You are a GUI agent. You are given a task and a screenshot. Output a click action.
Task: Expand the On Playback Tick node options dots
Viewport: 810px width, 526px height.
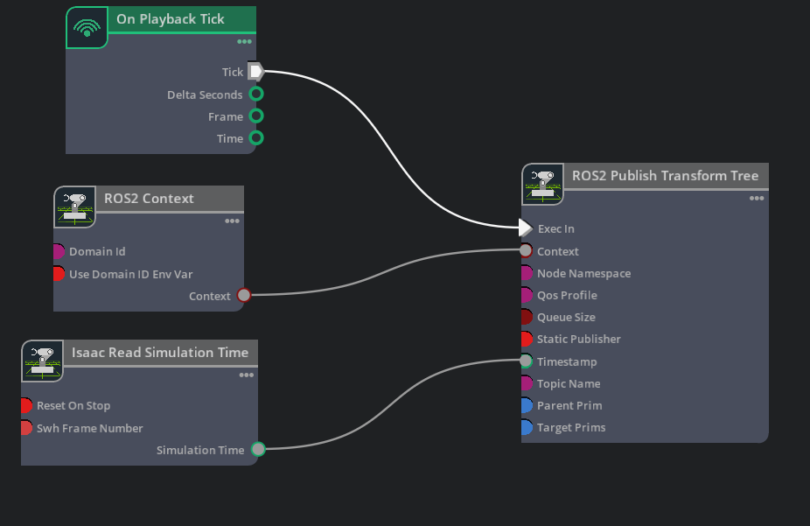(245, 41)
